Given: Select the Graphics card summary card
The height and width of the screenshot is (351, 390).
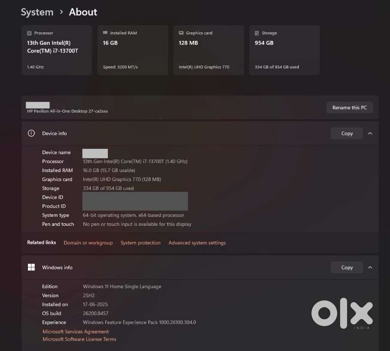Looking at the screenshot, I should [x=209, y=50].
